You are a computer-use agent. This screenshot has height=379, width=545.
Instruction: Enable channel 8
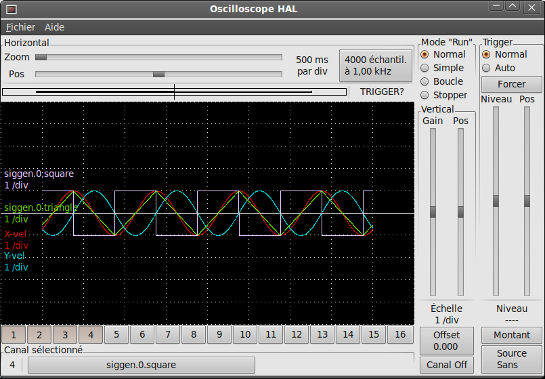coord(194,335)
